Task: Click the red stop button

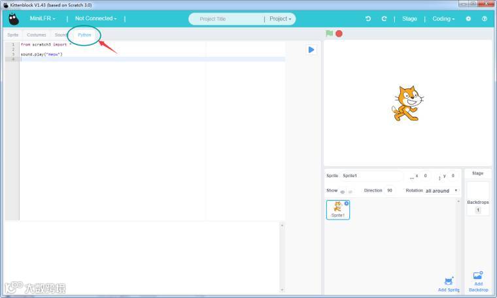Action: point(339,33)
